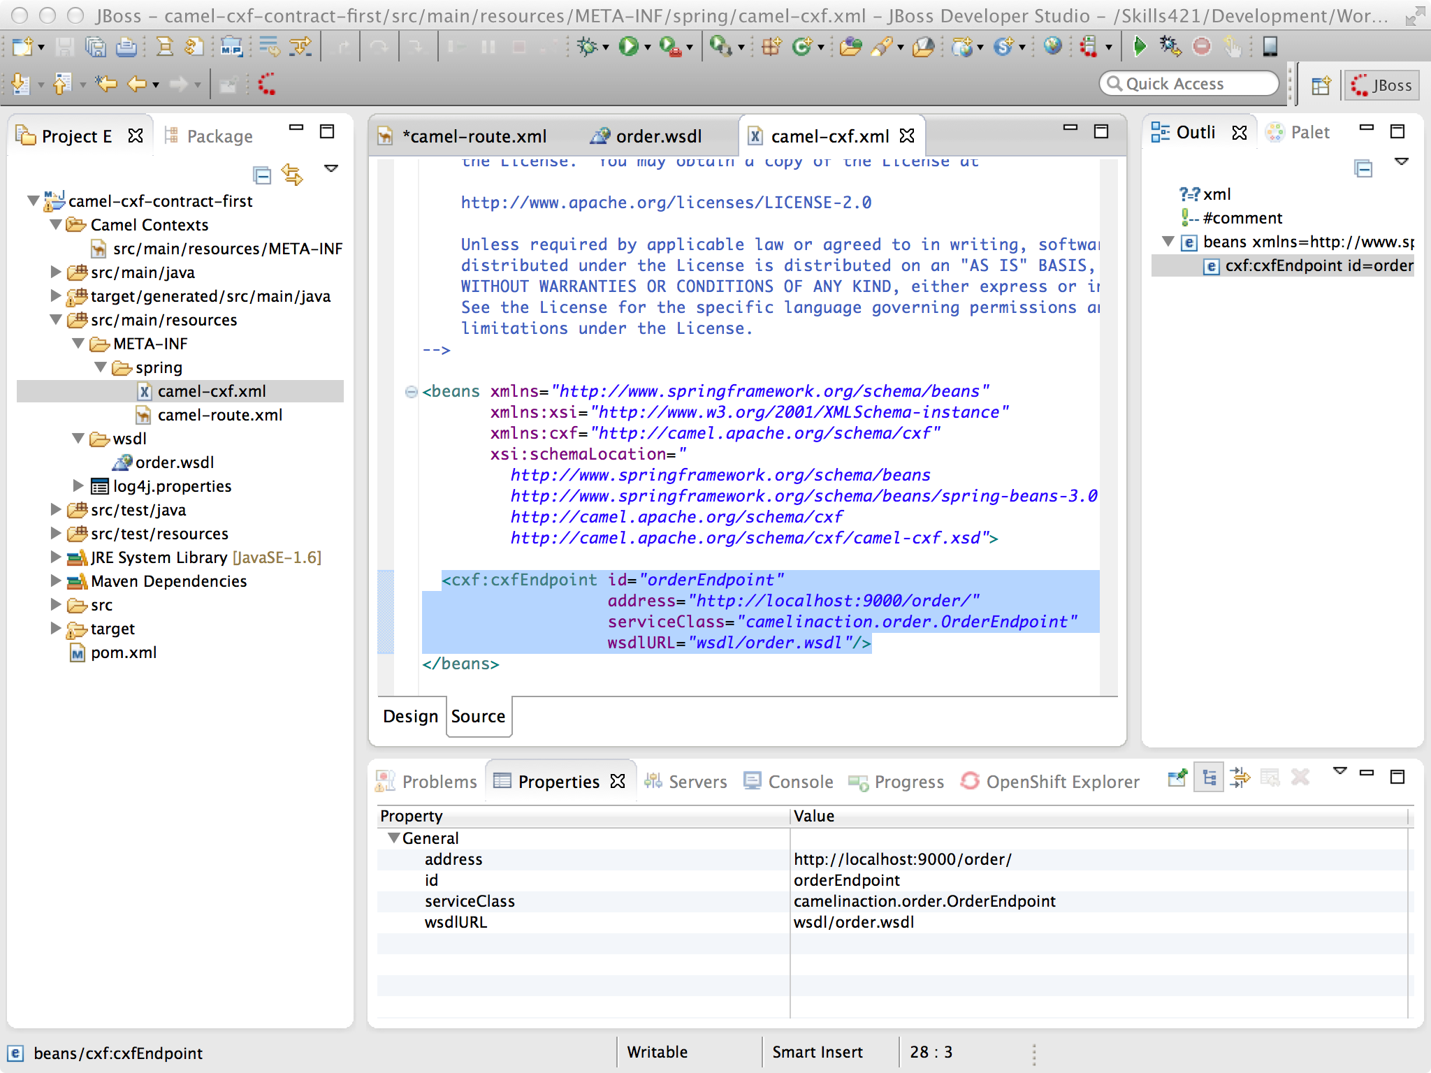Click Link with Editor in Project Explorer
This screenshot has height=1073, width=1431.
[x=292, y=174]
